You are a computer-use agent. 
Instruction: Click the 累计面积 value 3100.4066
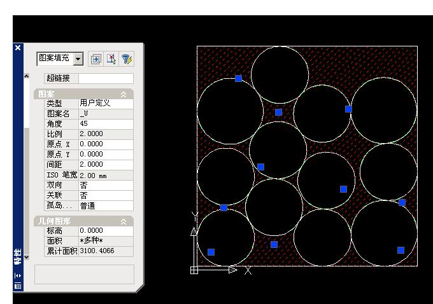pos(106,251)
